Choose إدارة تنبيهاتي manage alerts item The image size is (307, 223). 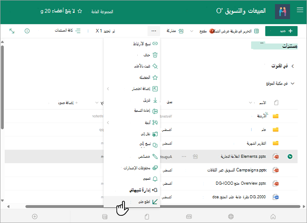click(x=132, y=190)
